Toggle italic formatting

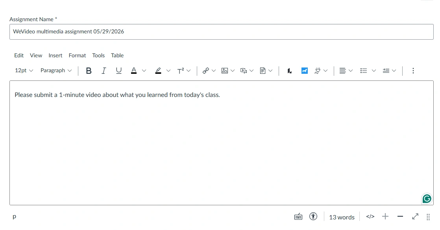pos(104,71)
